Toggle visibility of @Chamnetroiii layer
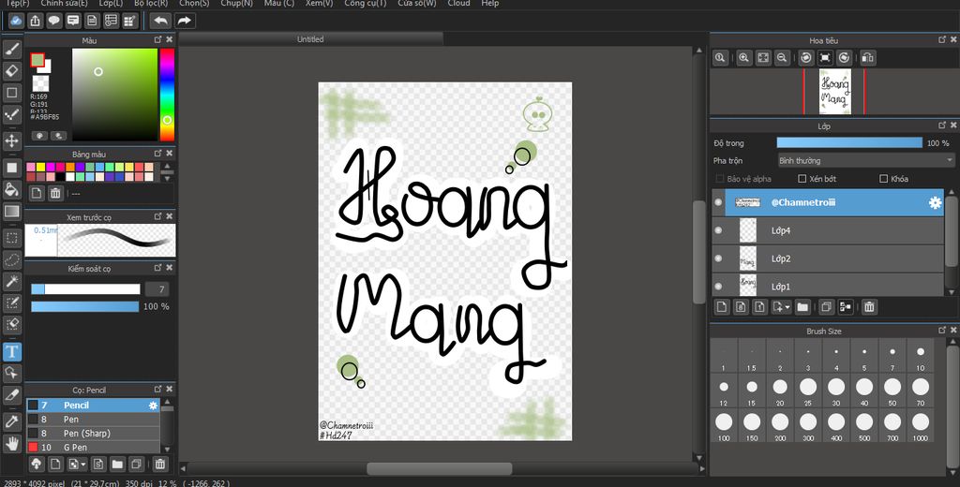This screenshot has width=960, height=487. 718,202
